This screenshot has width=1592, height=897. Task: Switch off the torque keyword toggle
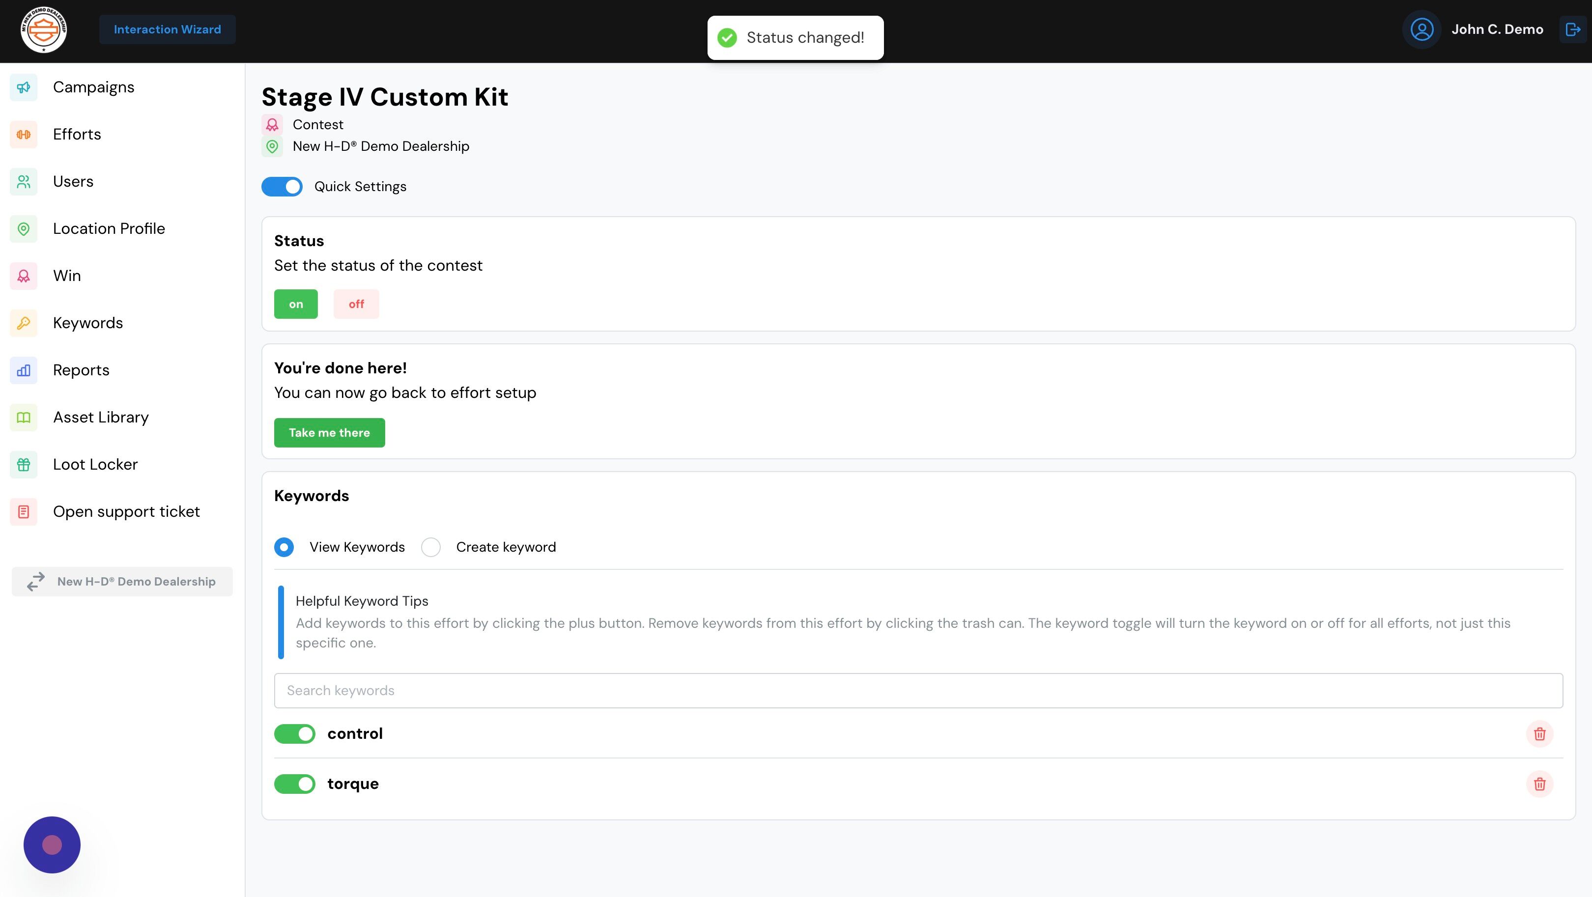click(x=295, y=784)
